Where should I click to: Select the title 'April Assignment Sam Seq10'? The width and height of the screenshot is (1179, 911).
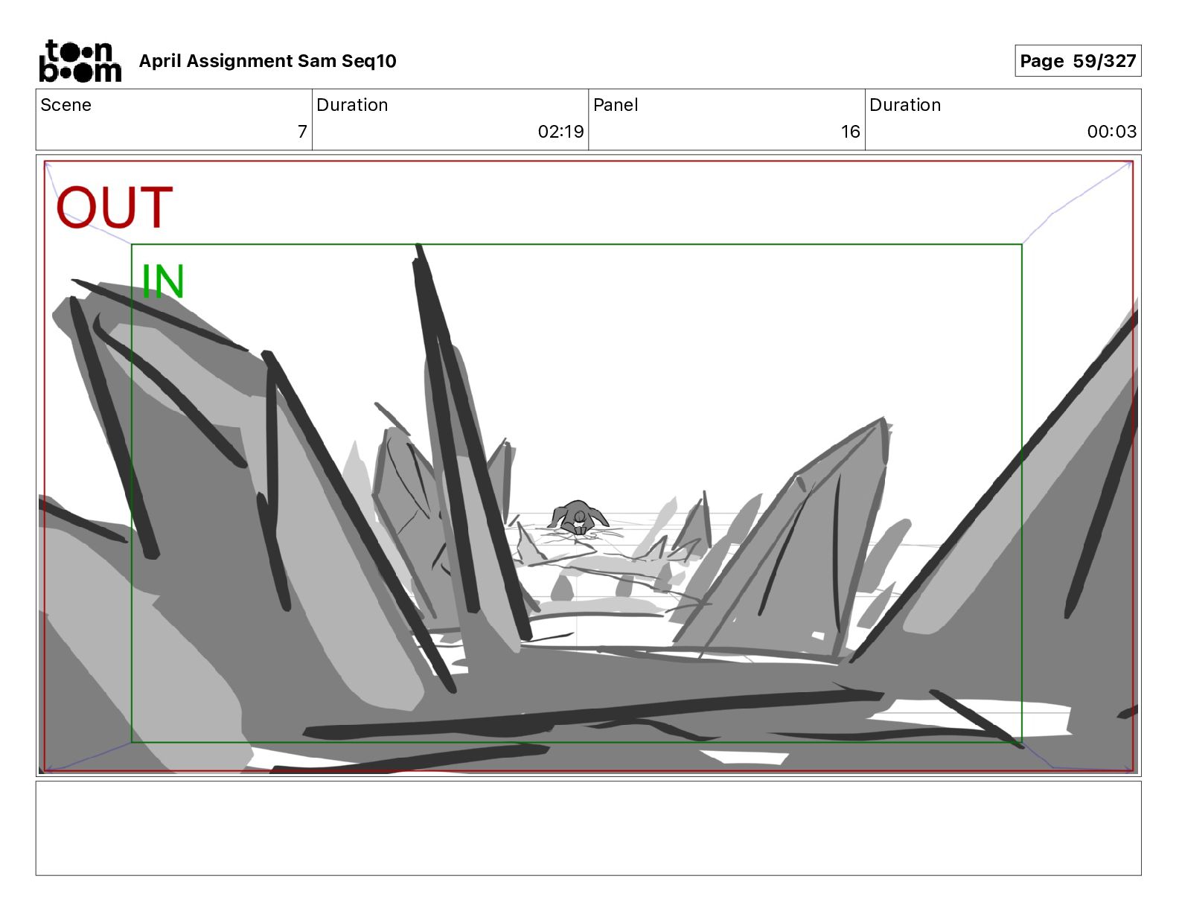coord(268,61)
